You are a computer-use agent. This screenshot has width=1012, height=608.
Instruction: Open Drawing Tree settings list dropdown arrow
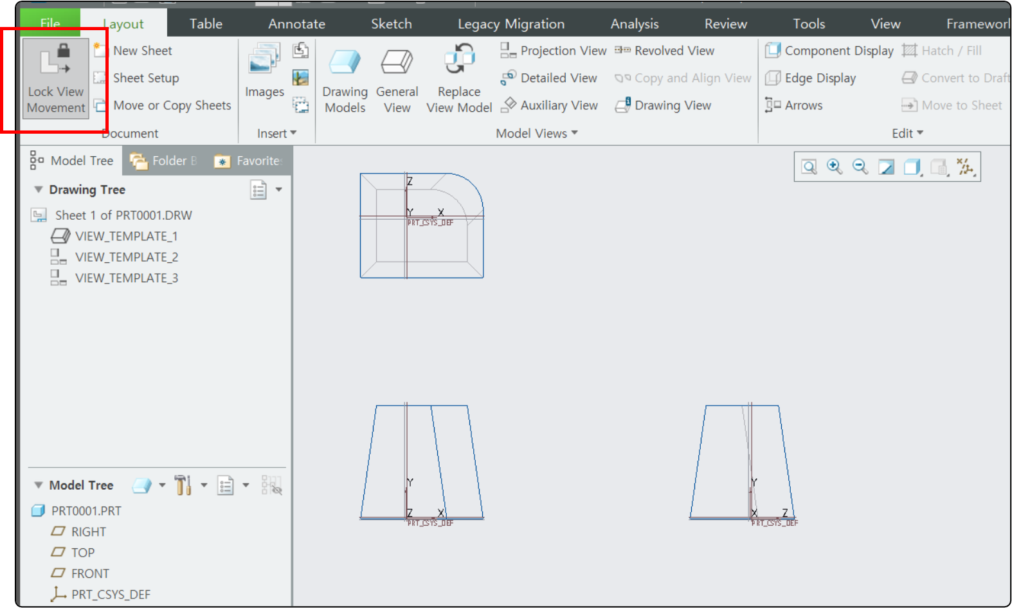[279, 190]
